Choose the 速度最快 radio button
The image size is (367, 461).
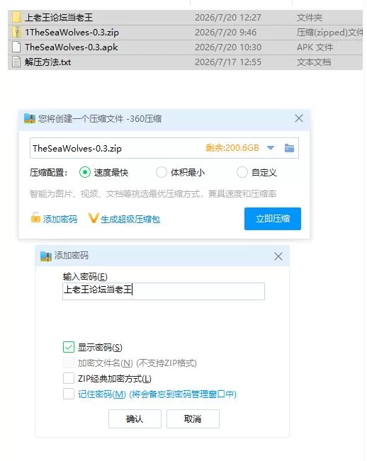click(85, 172)
